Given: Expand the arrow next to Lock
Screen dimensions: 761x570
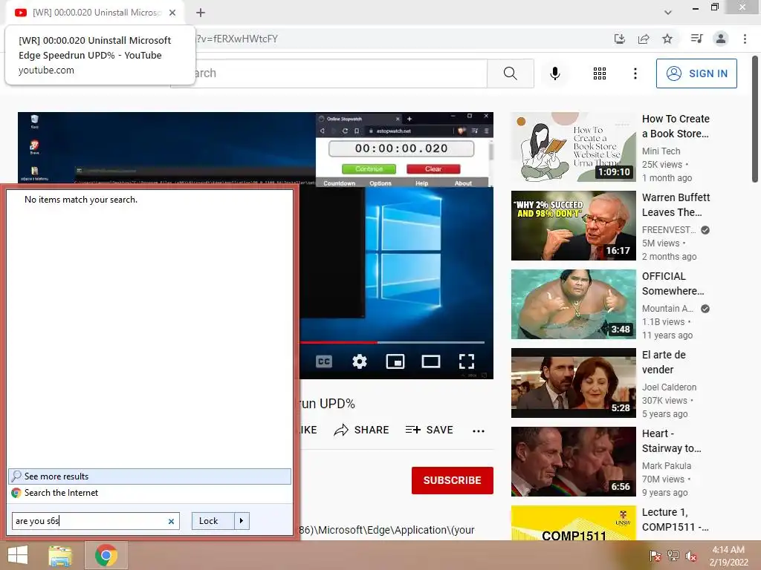Looking at the screenshot, I should click(242, 521).
